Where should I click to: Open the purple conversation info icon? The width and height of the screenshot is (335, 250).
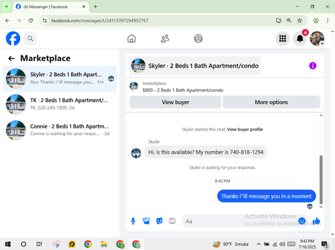tap(313, 66)
